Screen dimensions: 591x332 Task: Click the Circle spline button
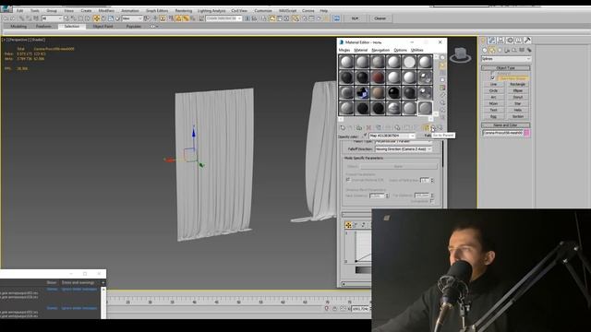(x=493, y=90)
